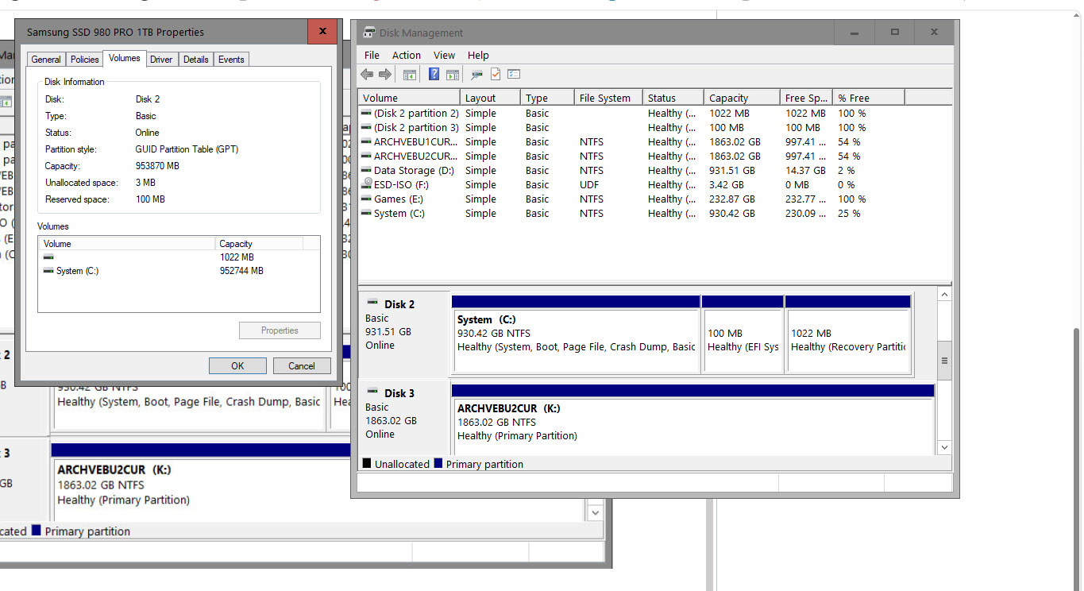Sort by the Capacity column in Disk Management list

tap(742, 98)
